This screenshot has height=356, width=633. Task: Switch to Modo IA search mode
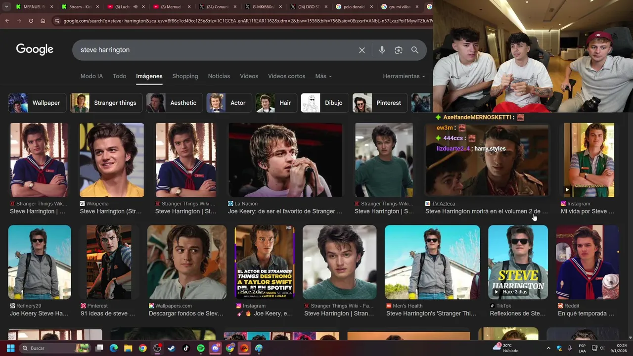pos(91,76)
